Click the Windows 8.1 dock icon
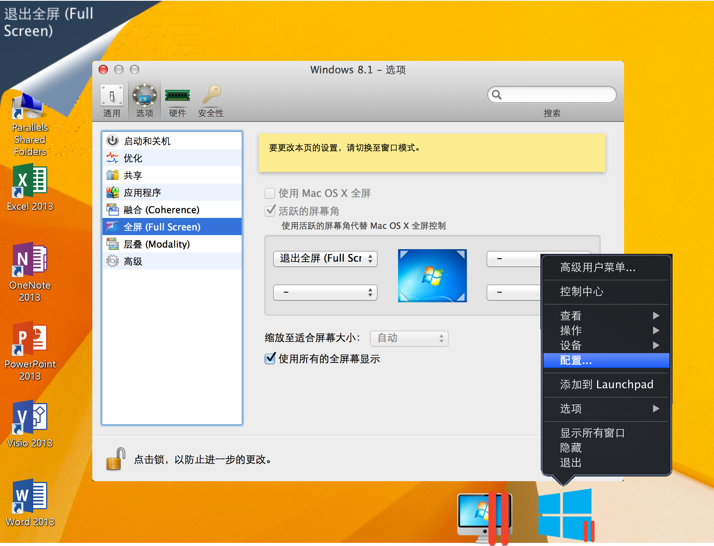Screen dimensions: 714x546 pos(565,515)
